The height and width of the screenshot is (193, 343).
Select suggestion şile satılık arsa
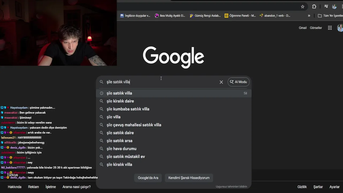[174, 141]
